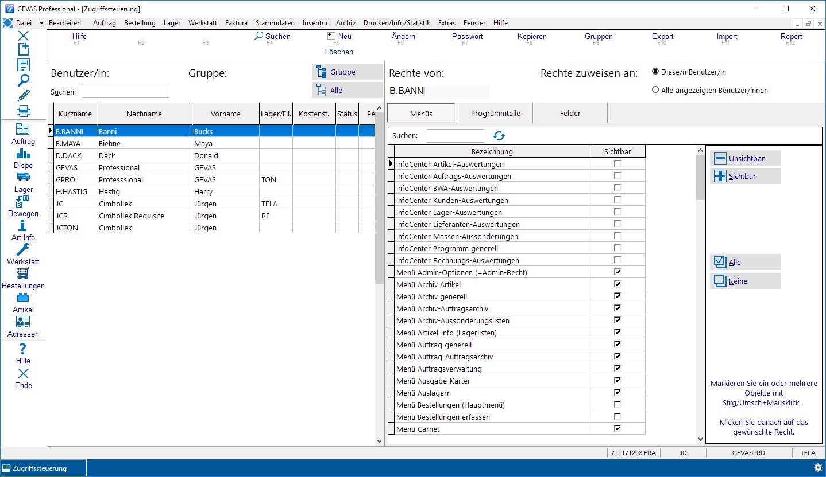Click the save diskette icon in sidebar
The image size is (826, 477).
tap(23, 65)
